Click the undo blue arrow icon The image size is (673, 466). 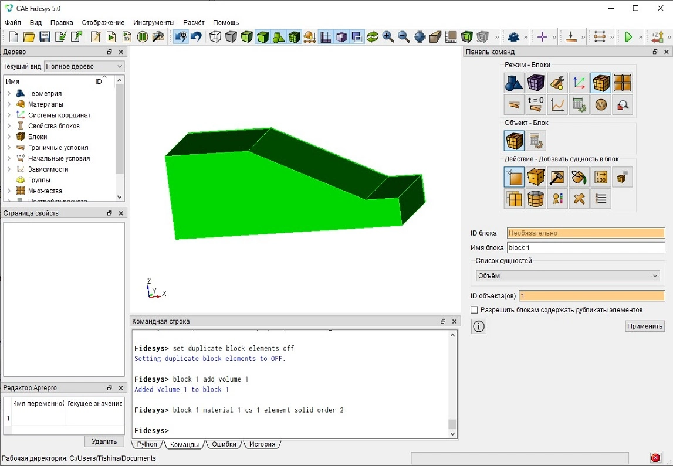pyautogui.click(x=196, y=37)
